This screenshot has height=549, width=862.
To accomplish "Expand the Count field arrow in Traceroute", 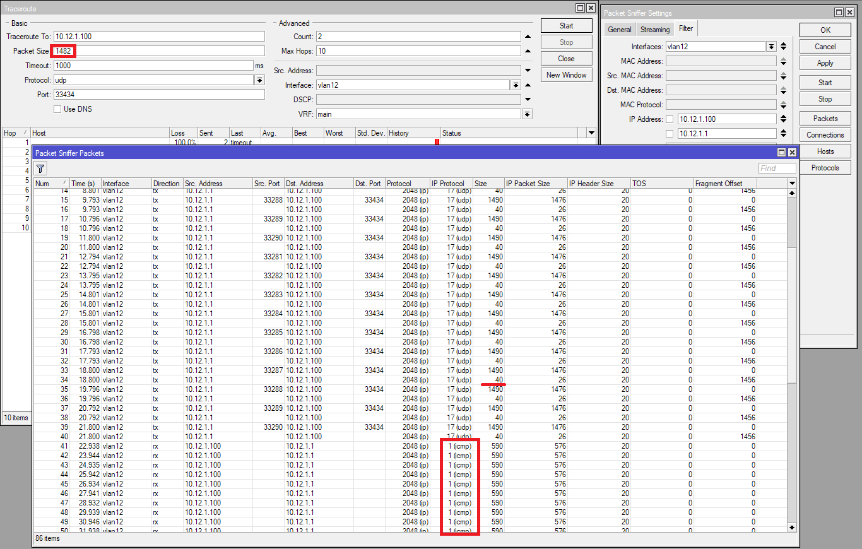I will coord(527,37).
